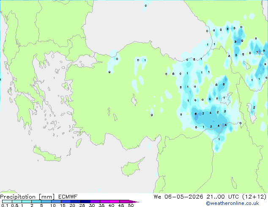Pick the 25–30 mm legend swatch

[x=85, y=202]
